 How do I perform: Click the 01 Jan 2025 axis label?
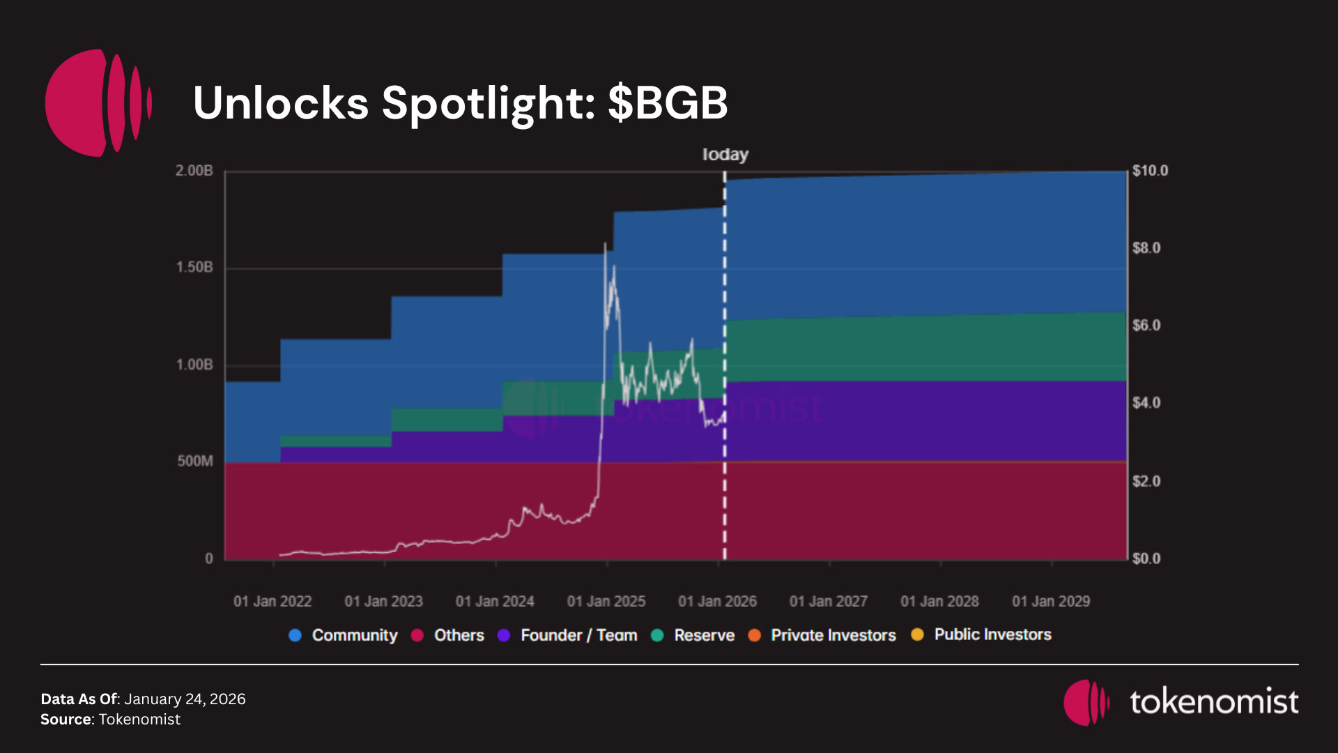click(x=606, y=601)
